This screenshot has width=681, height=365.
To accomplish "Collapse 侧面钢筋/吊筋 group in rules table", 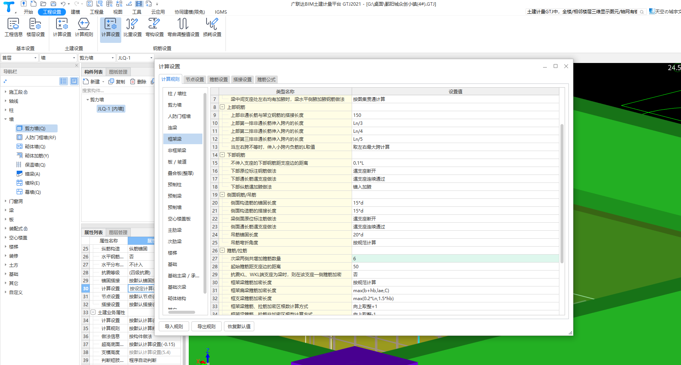I will click(222, 195).
